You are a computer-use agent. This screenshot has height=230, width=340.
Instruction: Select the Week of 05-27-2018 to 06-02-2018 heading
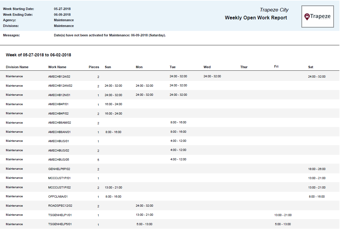pos(38,55)
